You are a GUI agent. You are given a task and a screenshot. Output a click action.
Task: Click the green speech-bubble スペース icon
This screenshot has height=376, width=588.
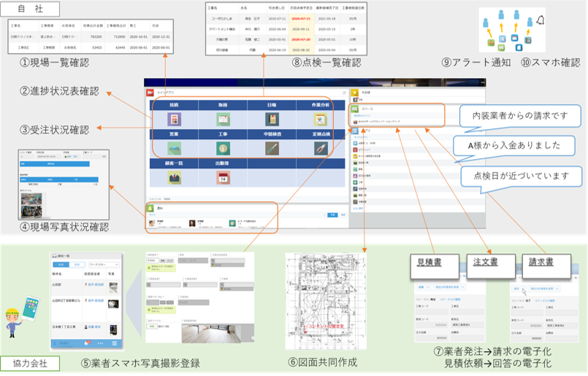355,109
